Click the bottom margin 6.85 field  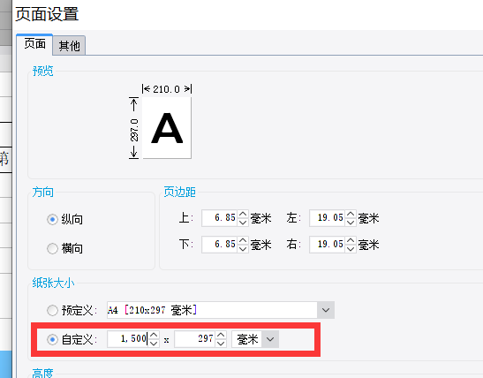pyautogui.click(x=219, y=245)
